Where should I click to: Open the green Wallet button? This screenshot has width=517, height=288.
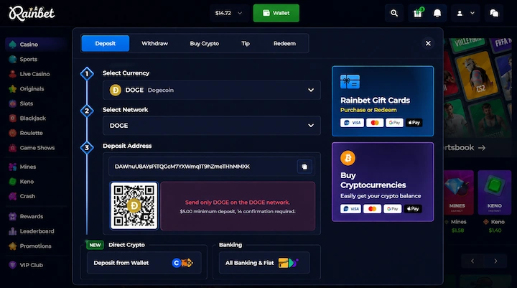click(x=276, y=13)
